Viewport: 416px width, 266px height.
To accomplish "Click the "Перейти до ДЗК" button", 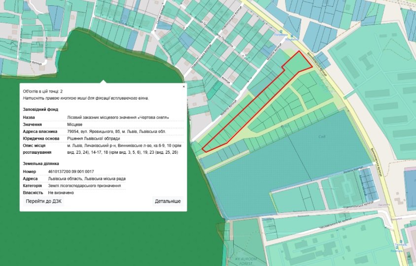I will click(x=44, y=201).
